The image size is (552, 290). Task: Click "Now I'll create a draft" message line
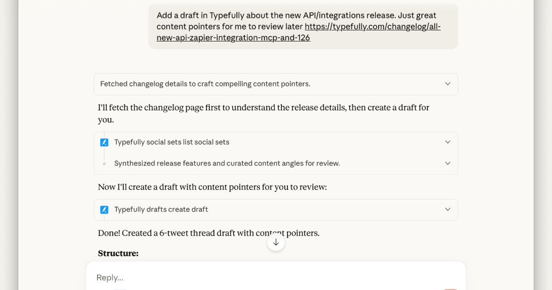pos(212,187)
